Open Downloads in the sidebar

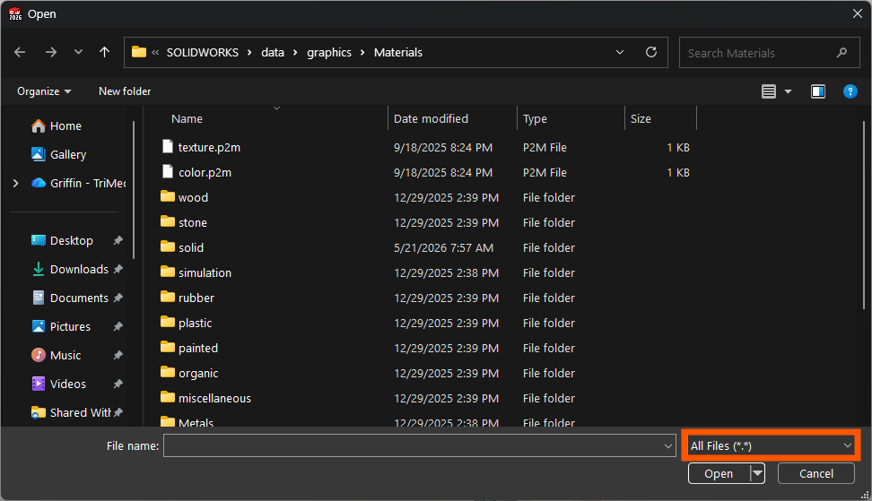[x=79, y=270]
